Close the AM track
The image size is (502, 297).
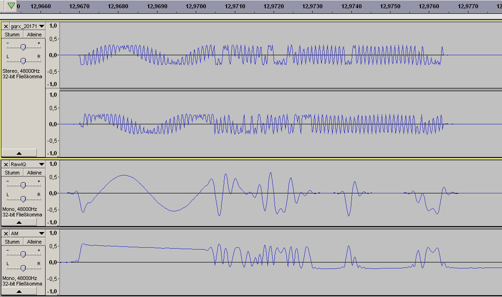6,233
